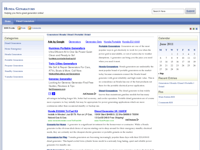The width and height of the screenshot is (200, 150).
Task: Open the Diesel Generators navigation tab
Action: point(25,21)
